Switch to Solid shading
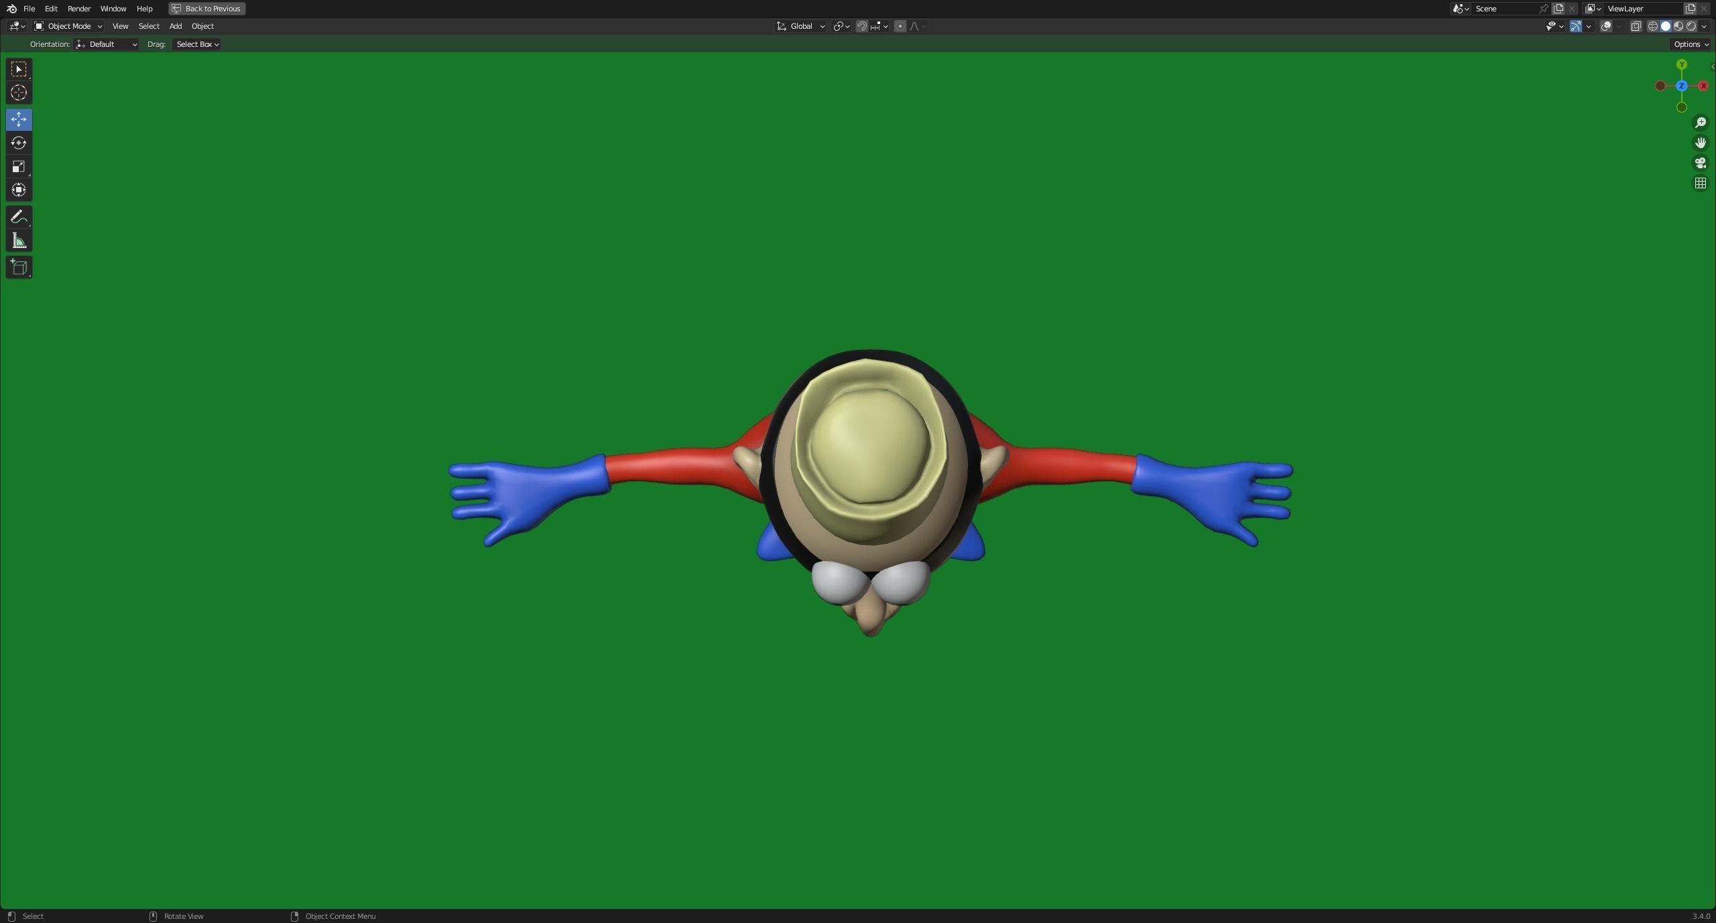This screenshot has height=923, width=1716. coord(1666,26)
